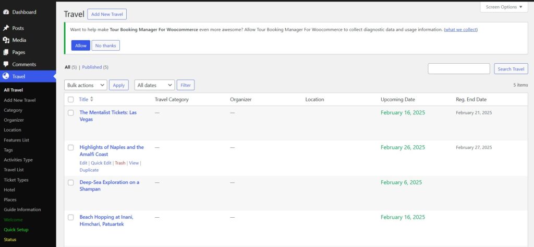
Task: Click View under Highlights of Naples
Action: point(134,163)
